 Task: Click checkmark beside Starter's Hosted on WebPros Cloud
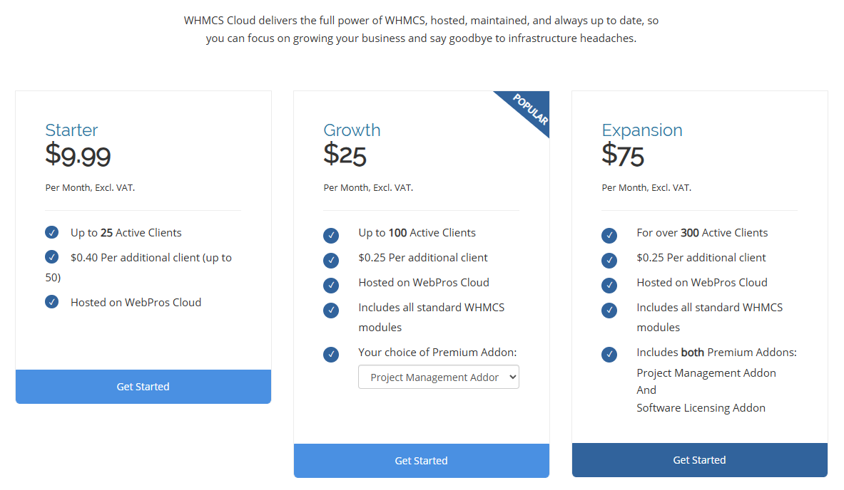pyautogui.click(x=51, y=302)
